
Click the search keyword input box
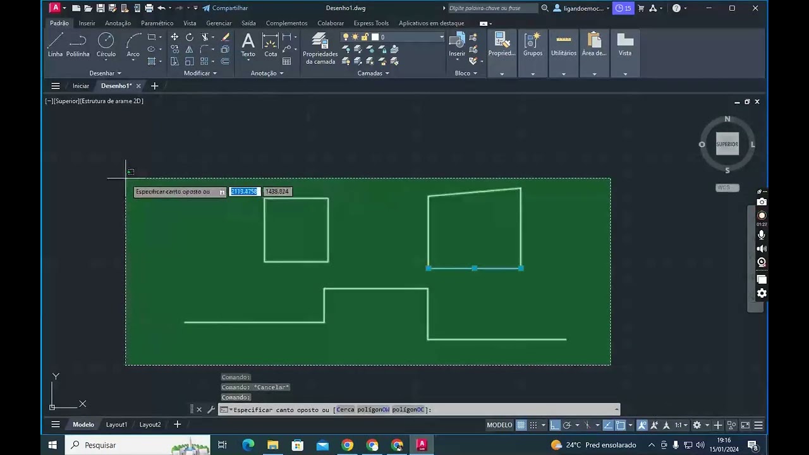click(492, 8)
